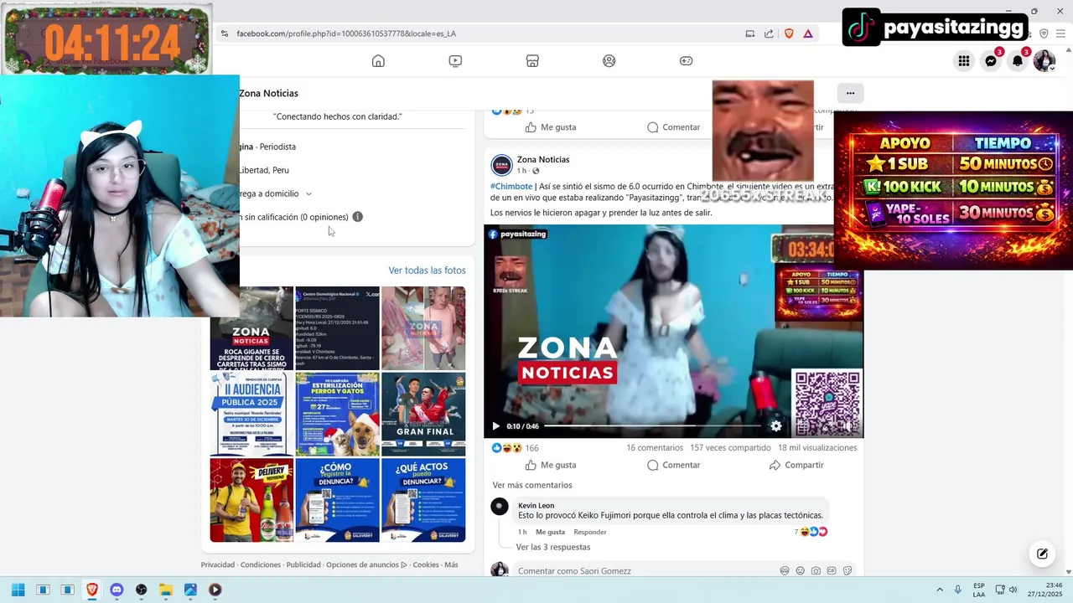The image size is (1073, 603).
Task: Click the Brave shields lion icon
Action: point(789,33)
